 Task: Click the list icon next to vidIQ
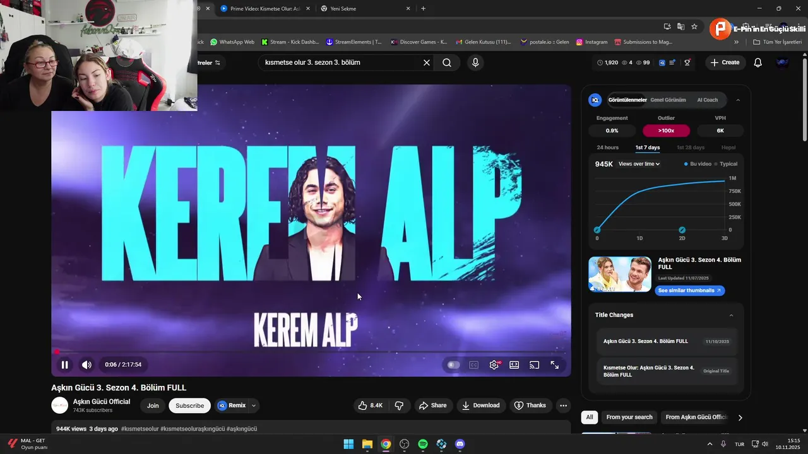click(672, 62)
